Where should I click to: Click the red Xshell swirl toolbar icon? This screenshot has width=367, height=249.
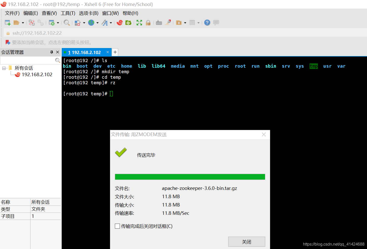pyautogui.click(x=120, y=23)
